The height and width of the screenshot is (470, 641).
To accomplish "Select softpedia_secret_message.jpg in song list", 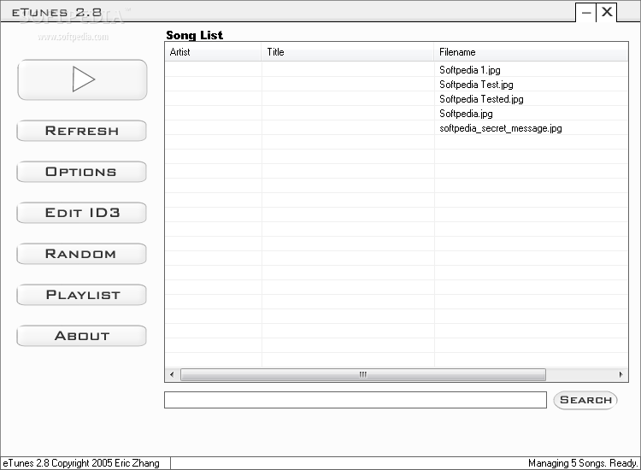I will [500, 128].
